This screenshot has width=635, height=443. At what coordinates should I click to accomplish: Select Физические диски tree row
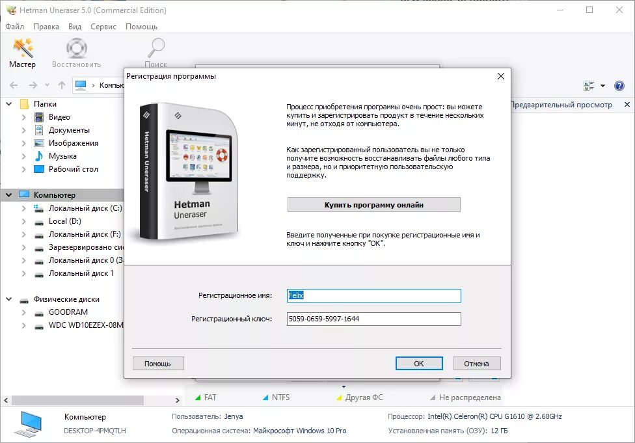(x=62, y=299)
